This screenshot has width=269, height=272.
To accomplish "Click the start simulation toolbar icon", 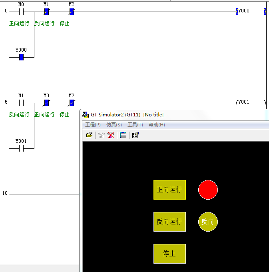I will (x=102, y=135).
